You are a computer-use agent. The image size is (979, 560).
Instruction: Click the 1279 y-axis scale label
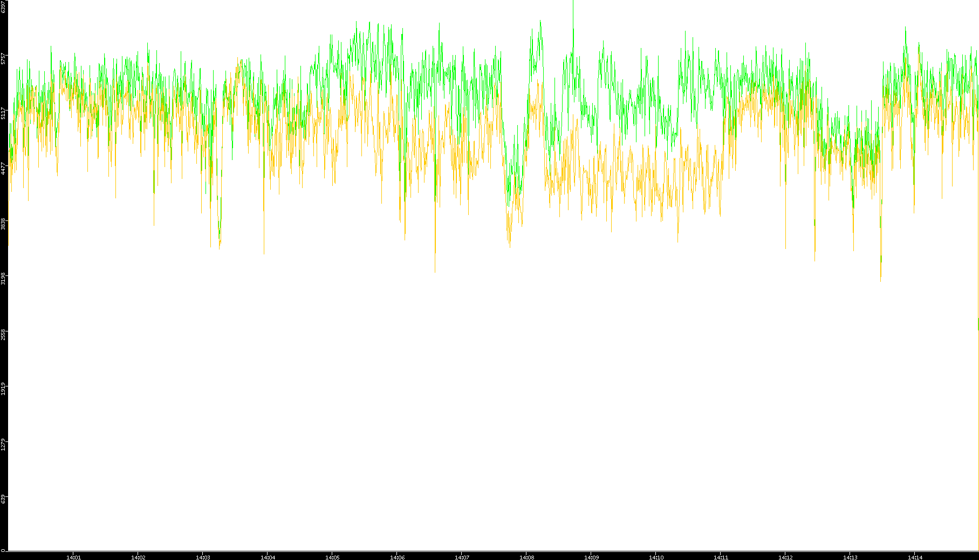[3, 445]
